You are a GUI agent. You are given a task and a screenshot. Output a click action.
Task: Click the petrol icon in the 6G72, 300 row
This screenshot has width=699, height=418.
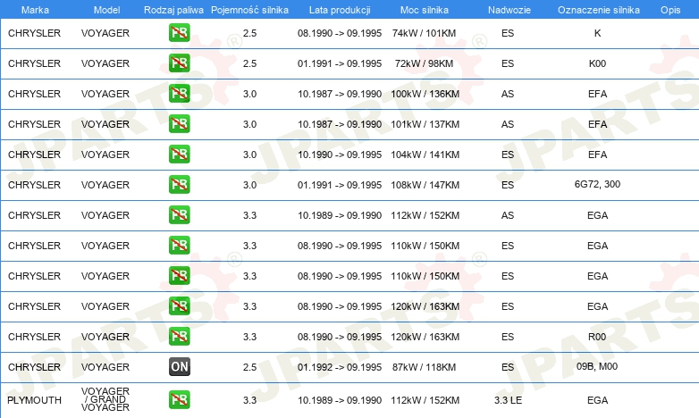[179, 184]
